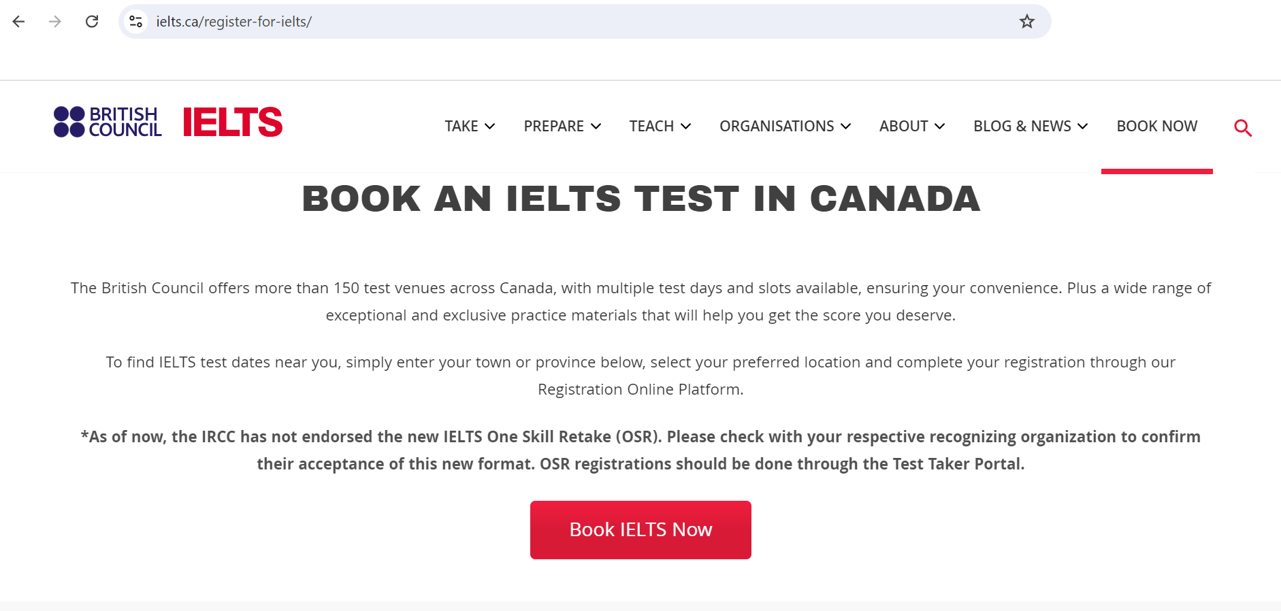Click the Book IELTS Now button

coord(640,529)
